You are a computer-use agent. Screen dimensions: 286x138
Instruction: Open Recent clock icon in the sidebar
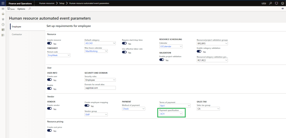(x=3, y=24)
